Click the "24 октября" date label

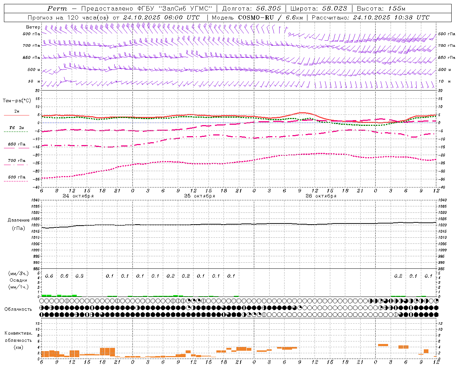click(78, 196)
